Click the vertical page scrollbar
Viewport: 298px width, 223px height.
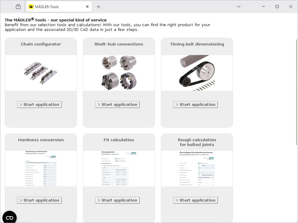point(297,89)
